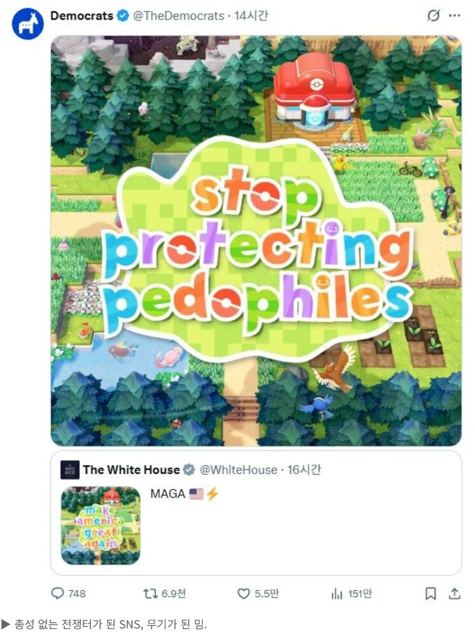Screen dimensions: 475x638
Task: Open the @TheDemocrats handle
Action: pos(178,16)
